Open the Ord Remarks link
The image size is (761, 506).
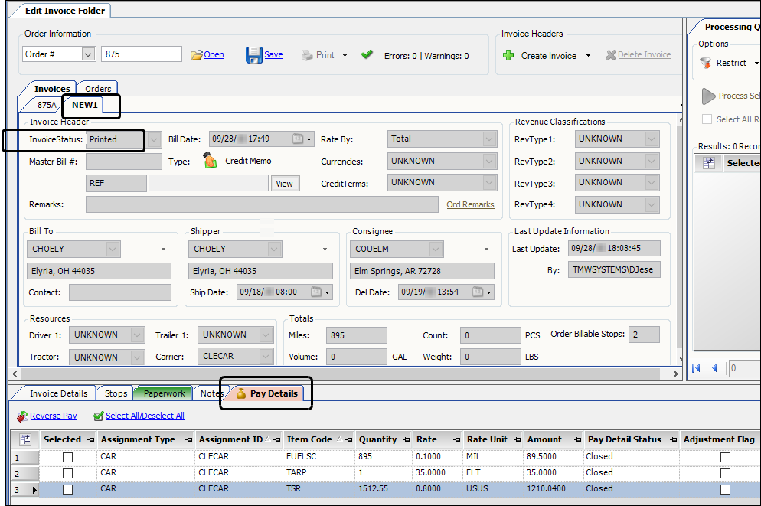coord(470,204)
